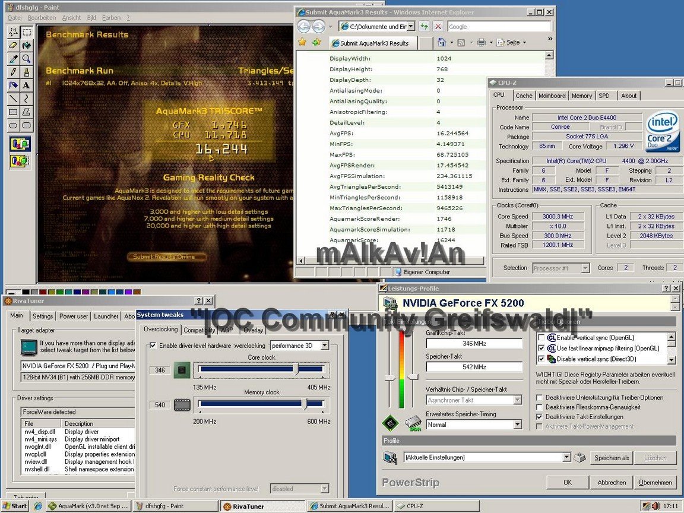Click the Abbrechen button
Screen dimensions: 684x513
click(612, 483)
